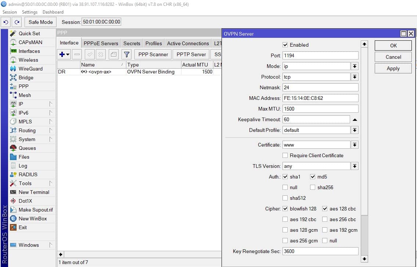Uncheck the blowfish 128 cipher
Image resolution: width=417 pixels, height=267 pixels.
285,209
